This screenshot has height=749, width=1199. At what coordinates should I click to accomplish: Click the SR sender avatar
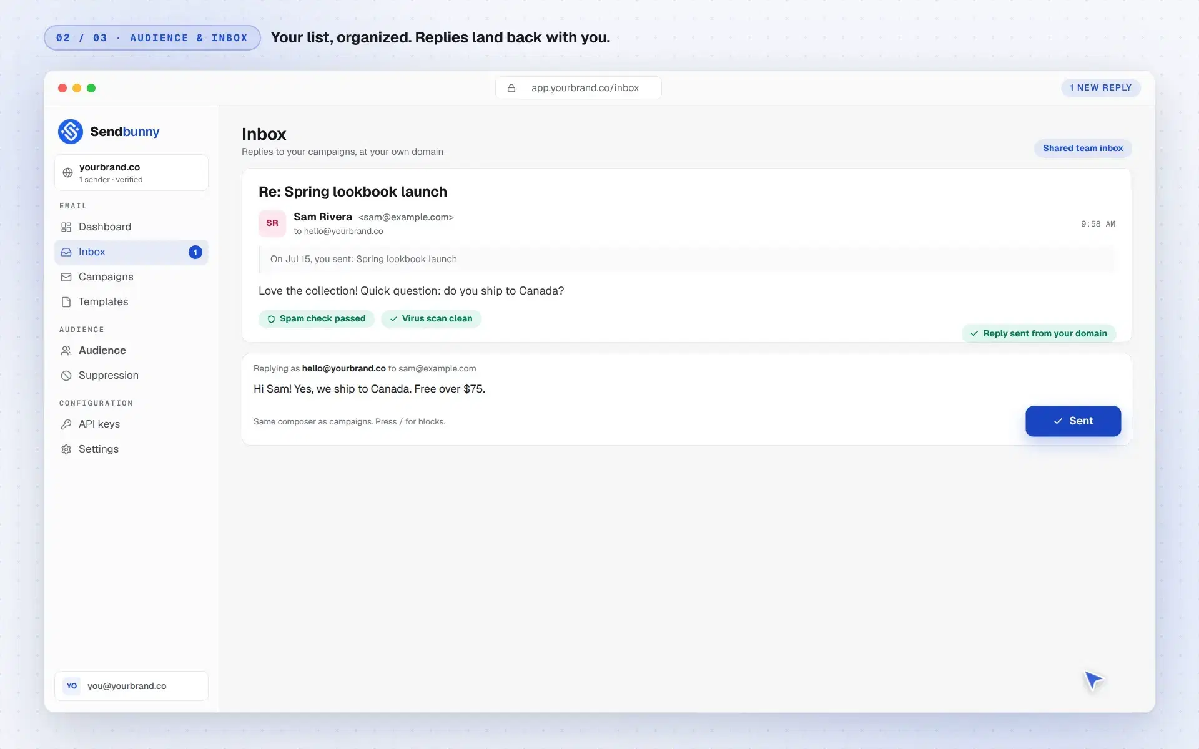tap(272, 223)
